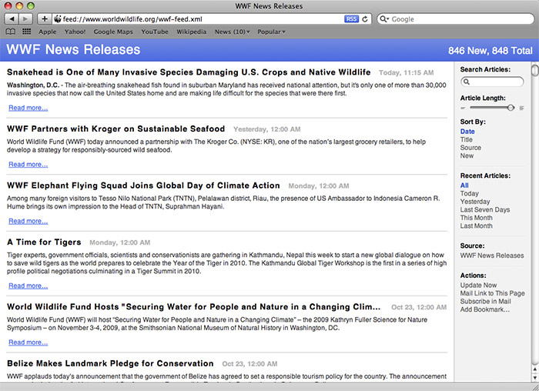Click the Article Length slider handle
The width and height of the screenshot is (539, 391).
coord(511,108)
